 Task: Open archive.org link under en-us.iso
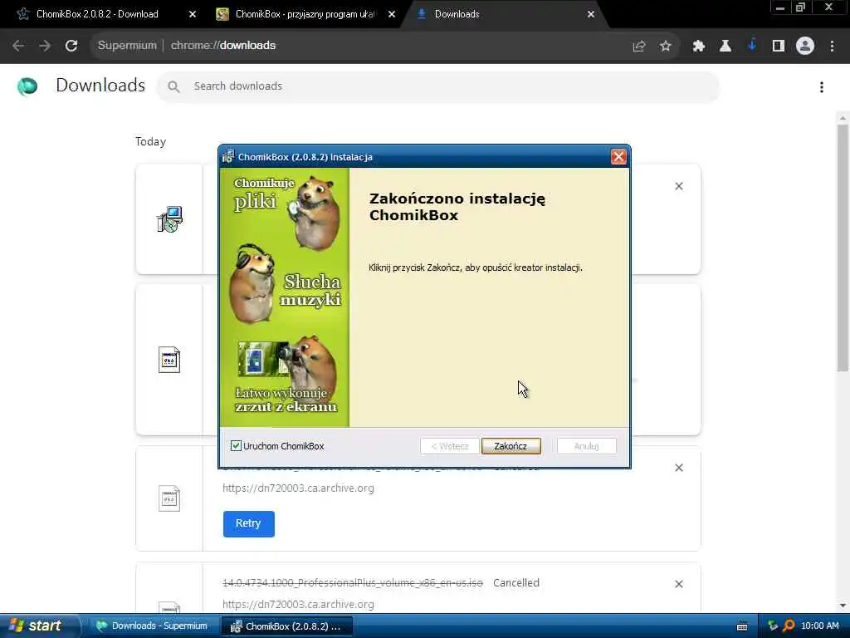(298, 605)
